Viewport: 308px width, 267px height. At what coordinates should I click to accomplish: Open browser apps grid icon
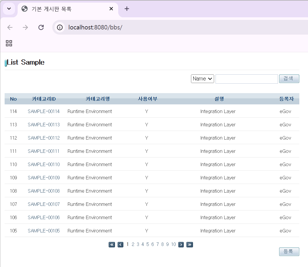coord(9,43)
